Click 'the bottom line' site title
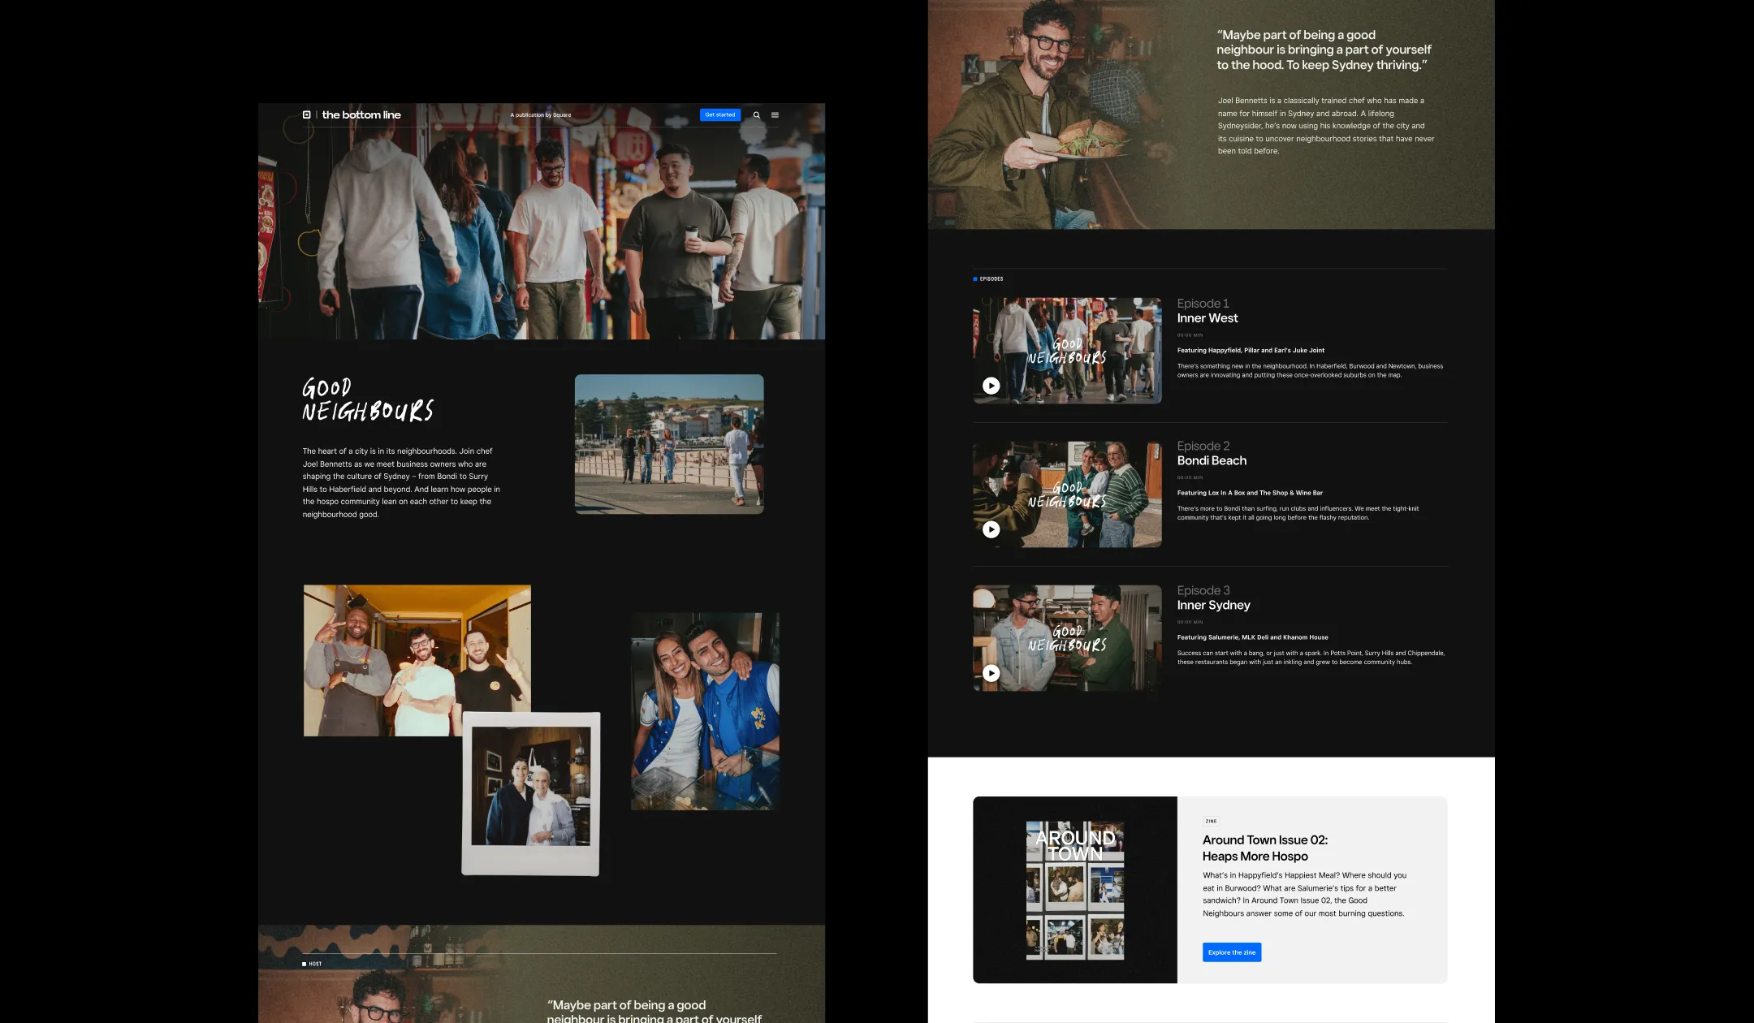Image resolution: width=1754 pixels, height=1023 pixels. (361, 115)
